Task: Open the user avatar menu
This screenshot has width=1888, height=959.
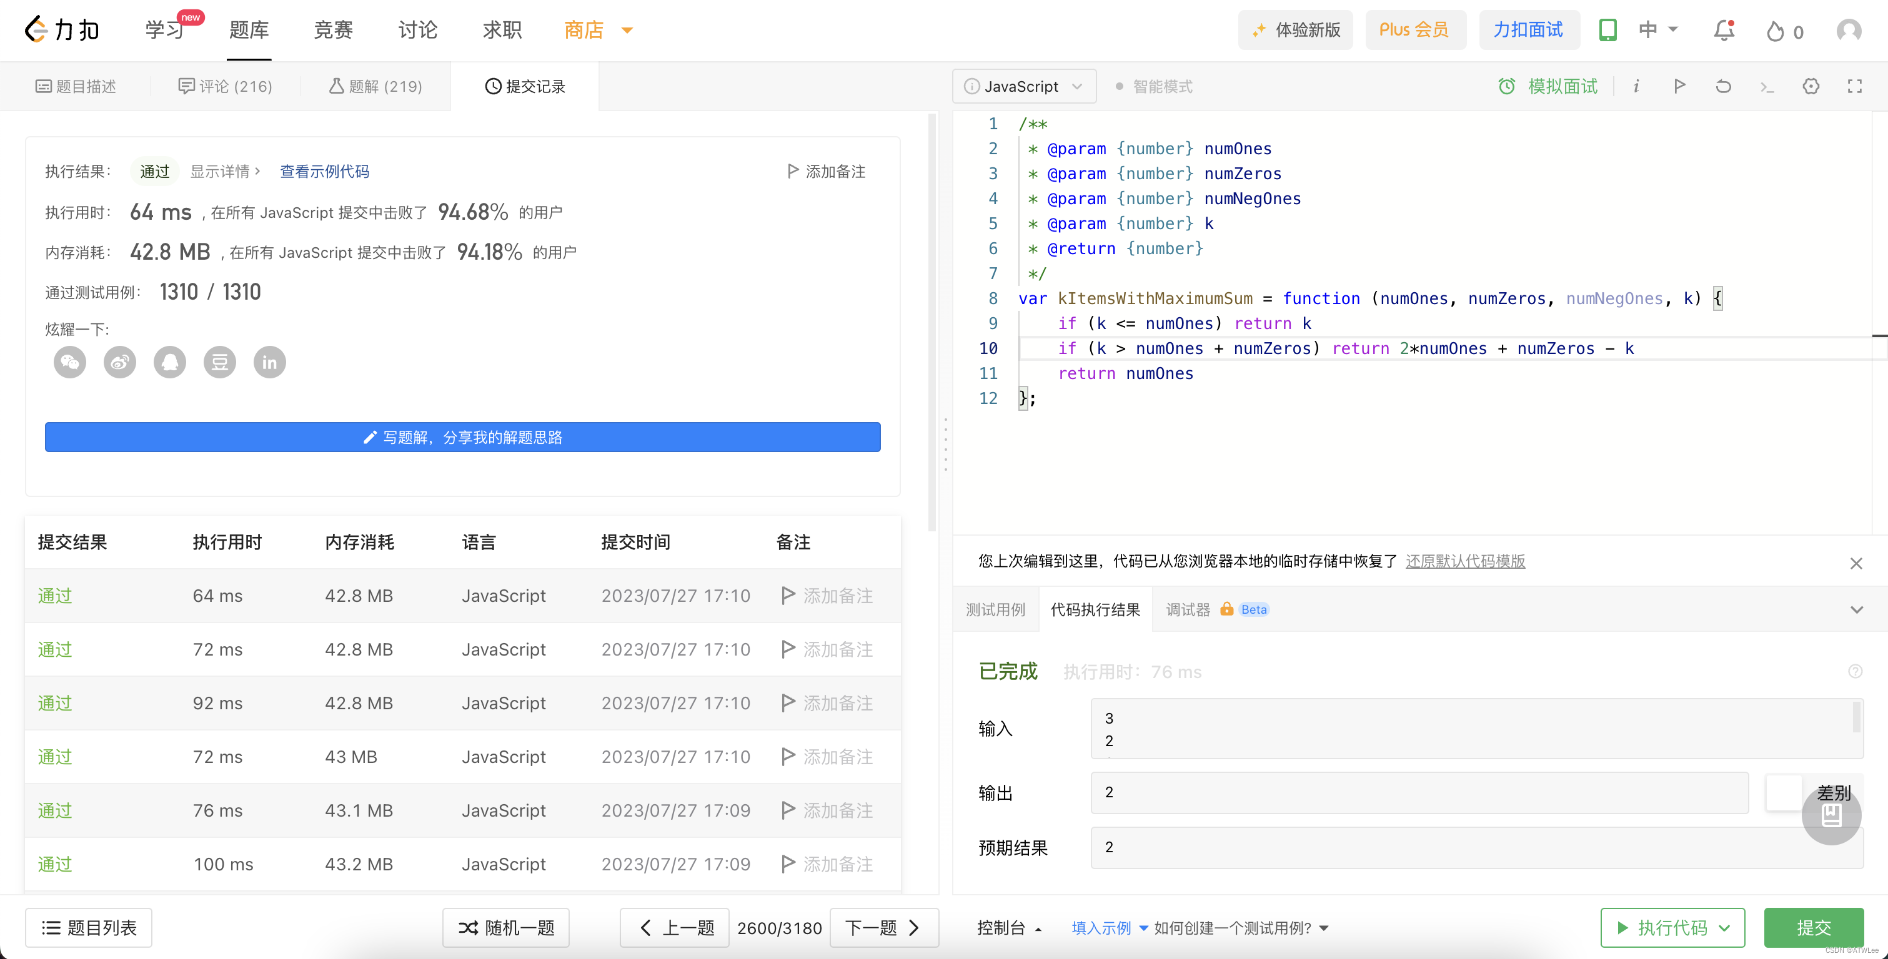Action: tap(1849, 30)
